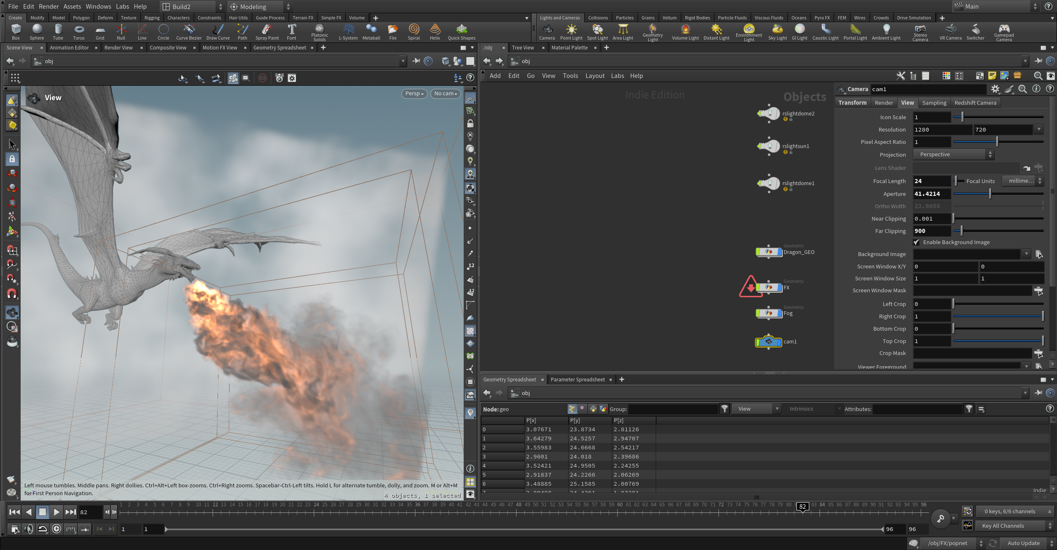
Task: Adjust the Far Clipping slider
Action: (x=998, y=231)
